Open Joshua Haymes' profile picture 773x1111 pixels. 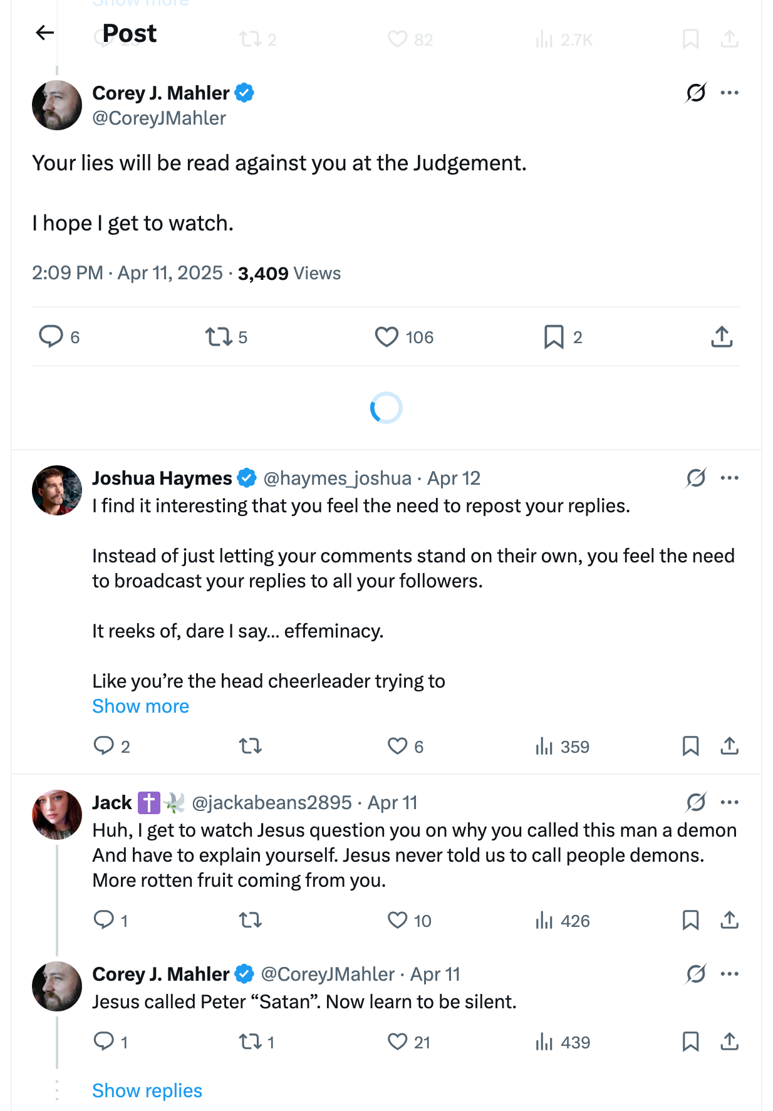coord(57,490)
